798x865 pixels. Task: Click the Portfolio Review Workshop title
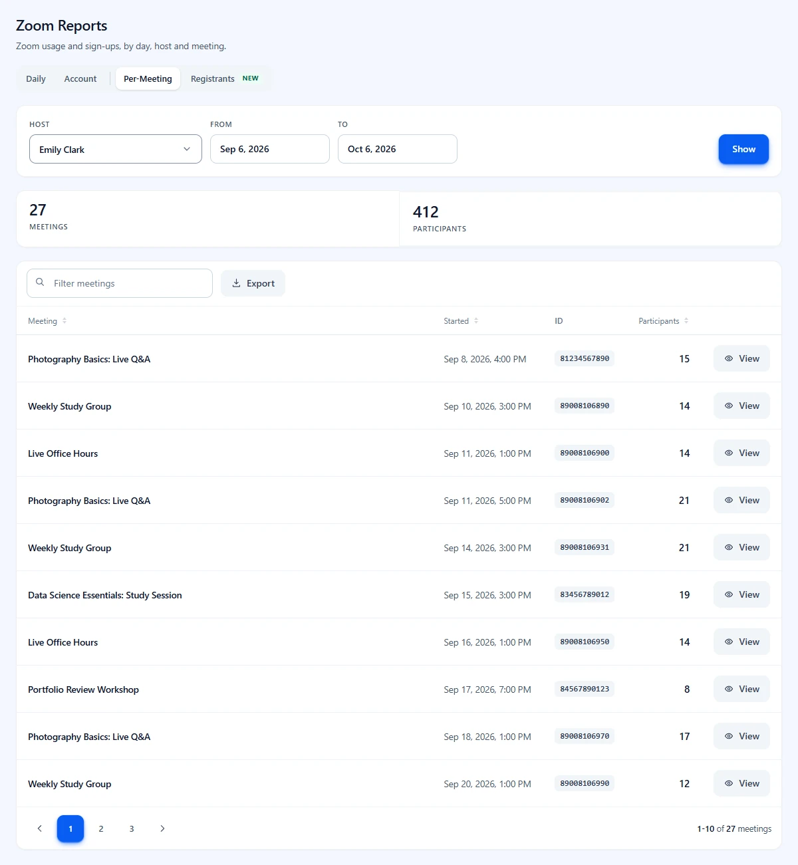pyautogui.click(x=83, y=689)
